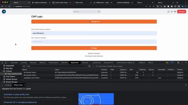The image size is (188, 105).
Task: Open Enhanced UX in managing breakpoints link
Action: (20, 102)
